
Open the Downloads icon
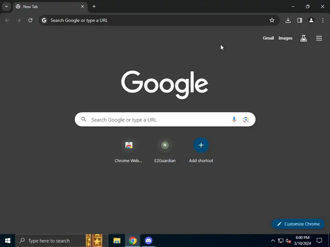[x=288, y=20]
